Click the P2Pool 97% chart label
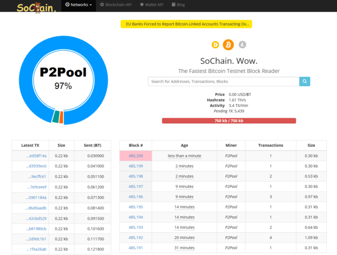Screen dimensions: 337x255 pyautogui.click(x=63, y=78)
